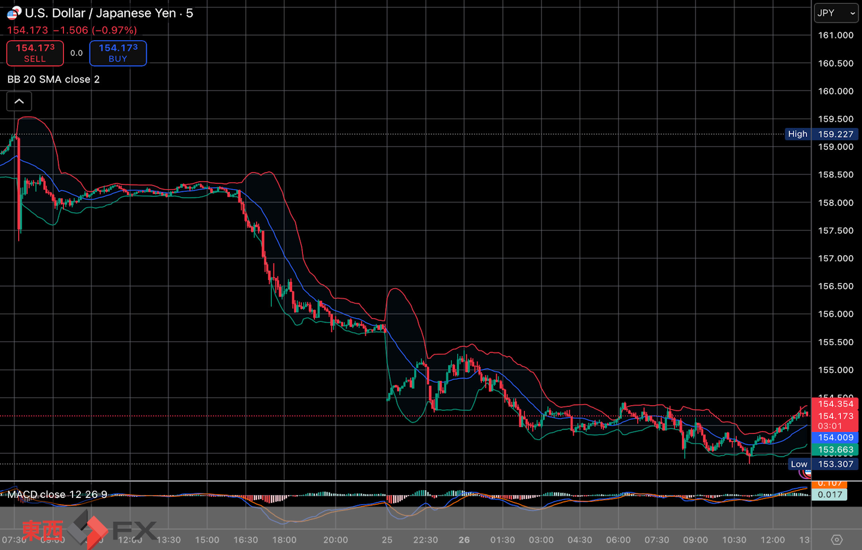This screenshot has height=550, width=862.
Task: Click the red 154.354 upper band price tag
Action: (x=835, y=403)
